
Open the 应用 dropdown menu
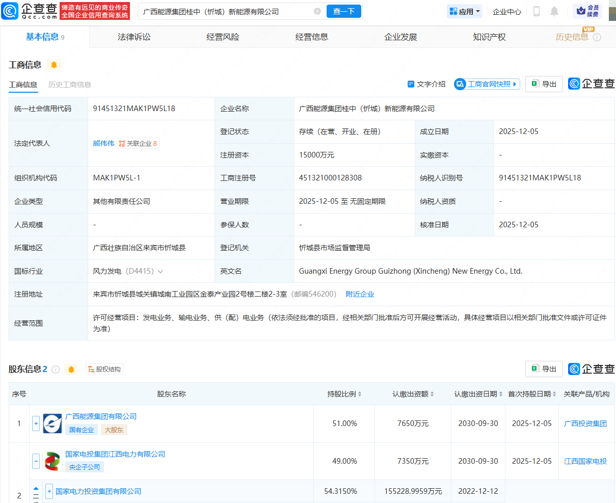coord(465,11)
